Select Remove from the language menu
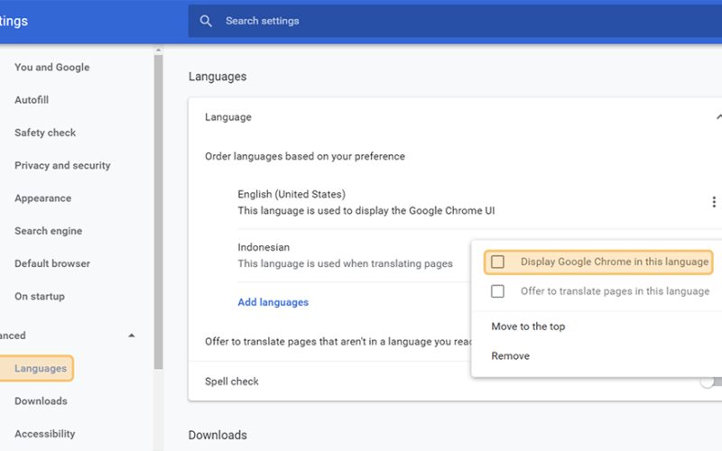722x451 pixels. point(510,355)
